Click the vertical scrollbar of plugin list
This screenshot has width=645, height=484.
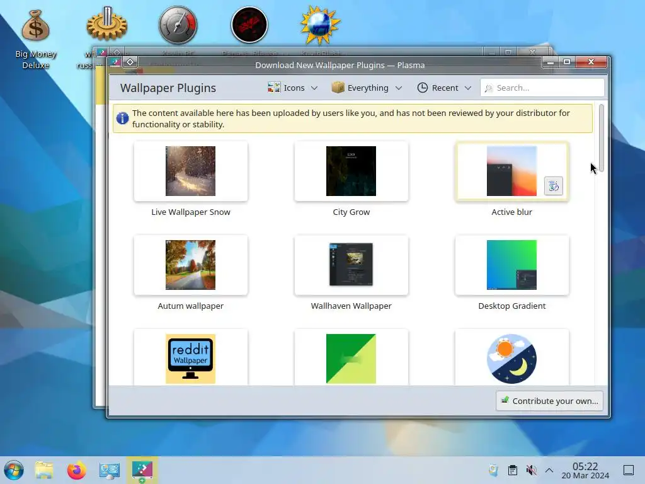(x=602, y=138)
